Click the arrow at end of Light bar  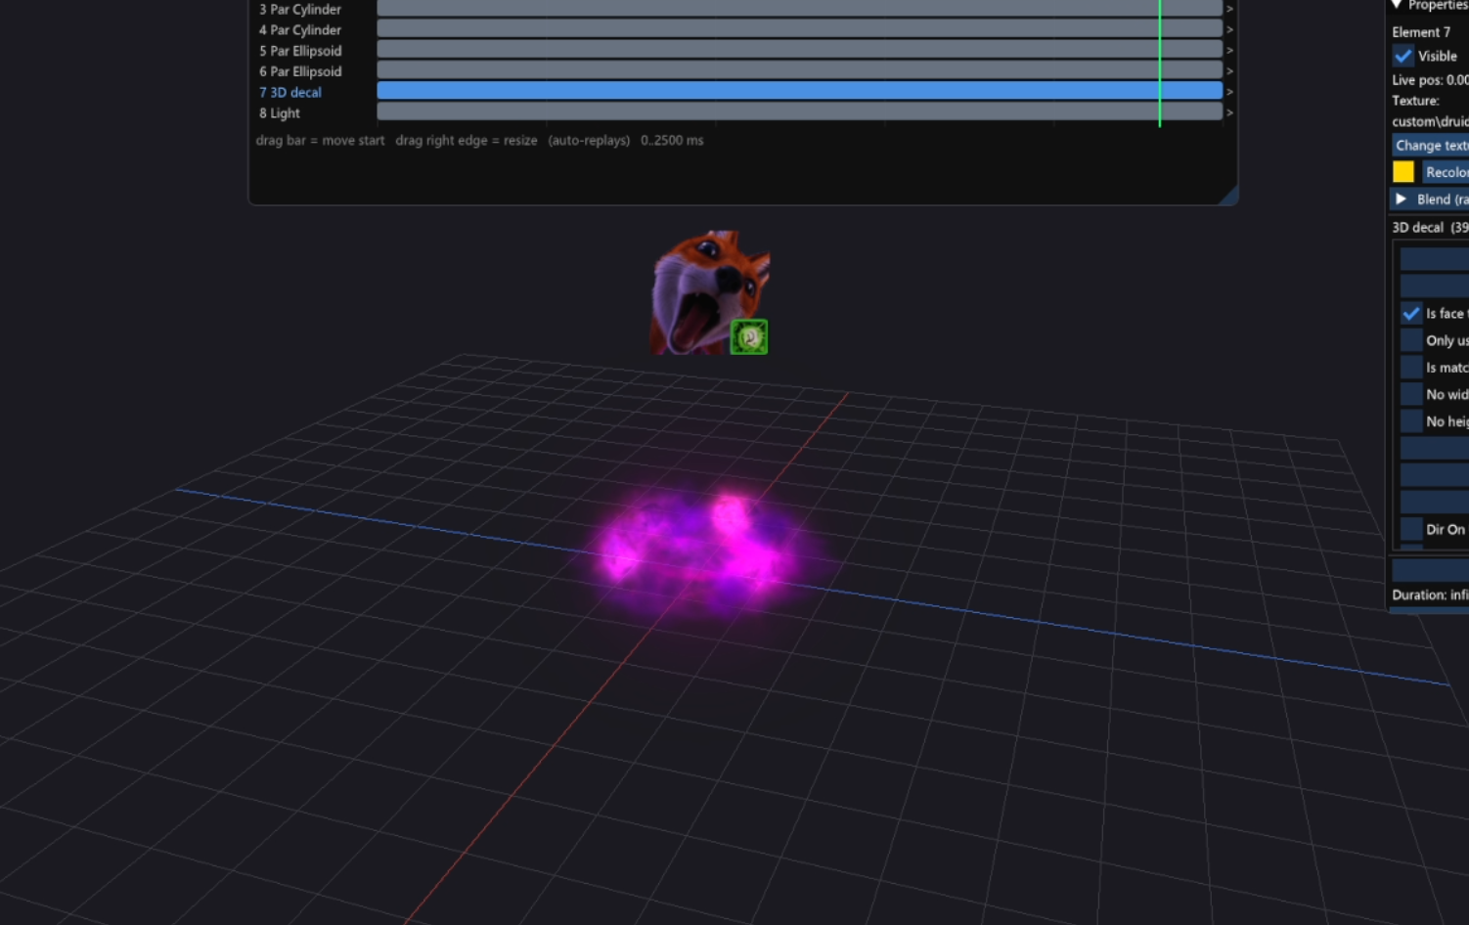coord(1229,112)
